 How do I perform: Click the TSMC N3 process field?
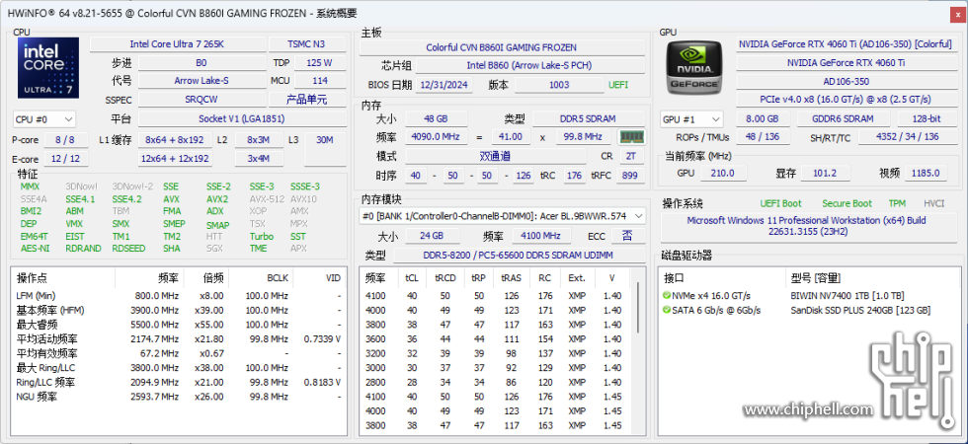click(x=307, y=44)
